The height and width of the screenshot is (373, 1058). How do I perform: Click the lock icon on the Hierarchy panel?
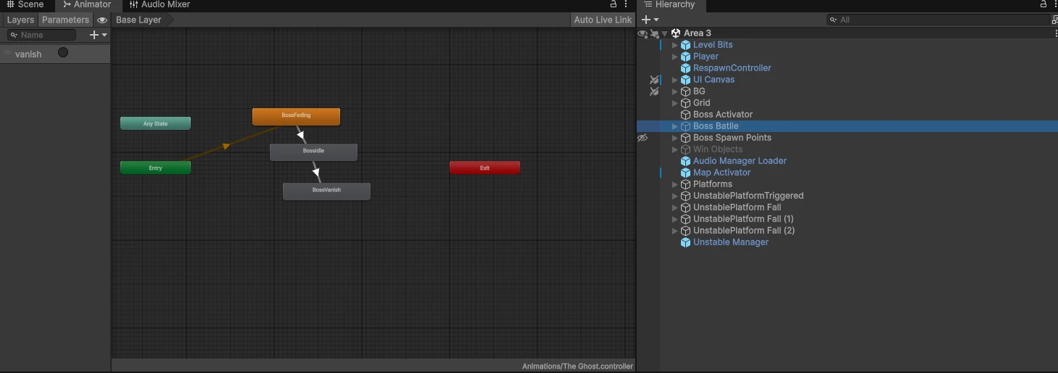1043,4
